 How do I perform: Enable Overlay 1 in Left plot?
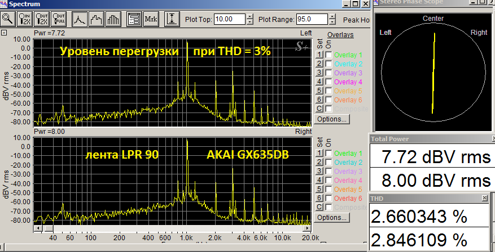(329, 55)
